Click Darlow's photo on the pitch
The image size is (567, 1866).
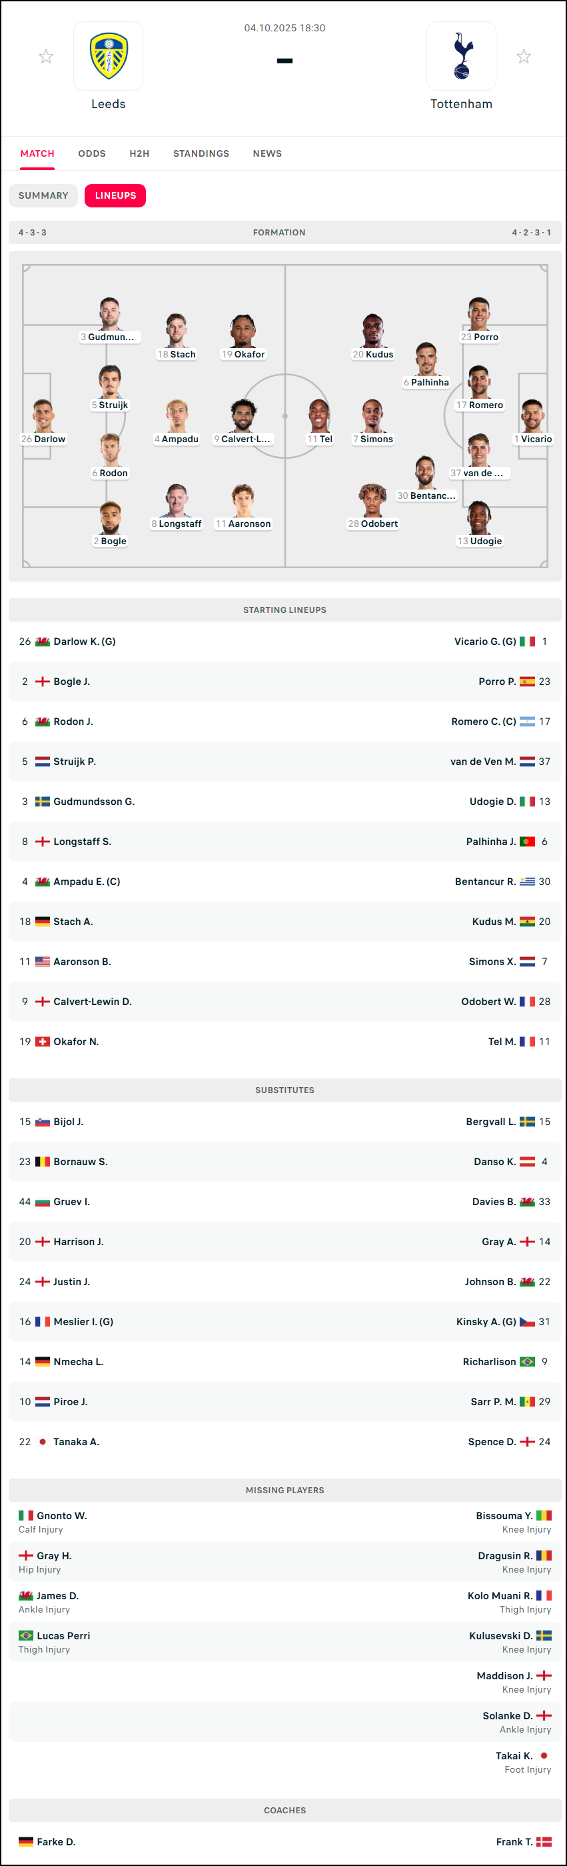click(43, 415)
